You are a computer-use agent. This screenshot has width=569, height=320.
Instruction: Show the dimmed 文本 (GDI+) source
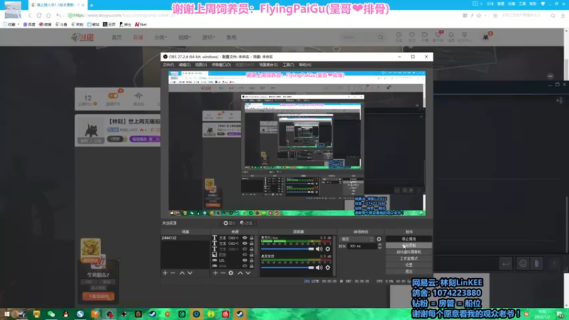pos(245,250)
